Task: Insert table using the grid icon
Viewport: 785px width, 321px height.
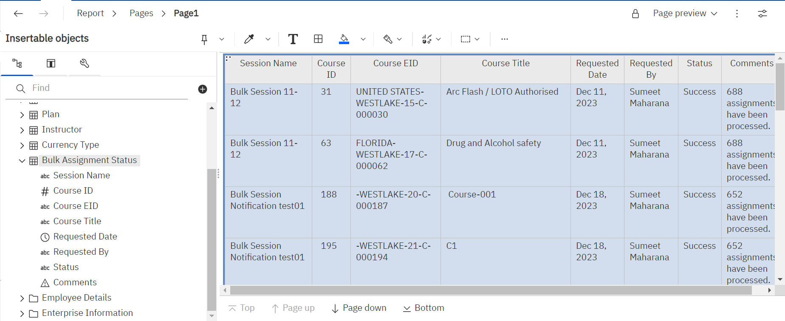Action: [318, 39]
